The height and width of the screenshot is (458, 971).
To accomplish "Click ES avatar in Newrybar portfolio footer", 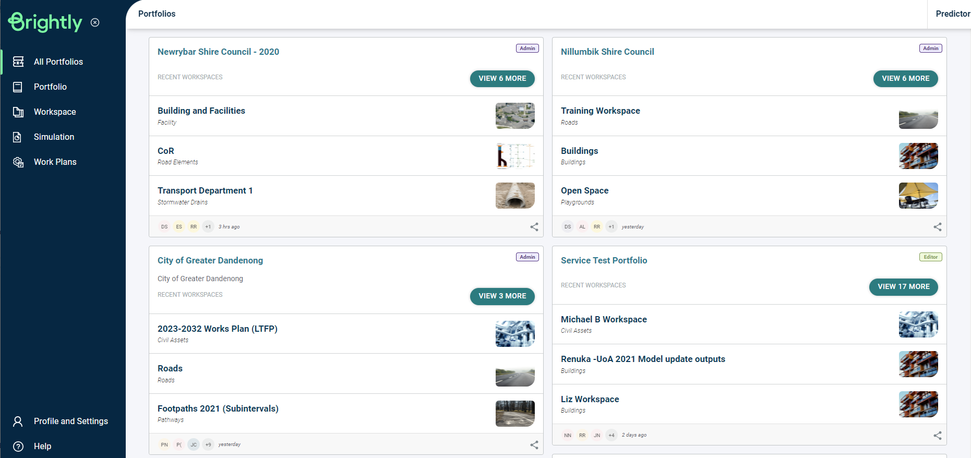I will click(179, 227).
